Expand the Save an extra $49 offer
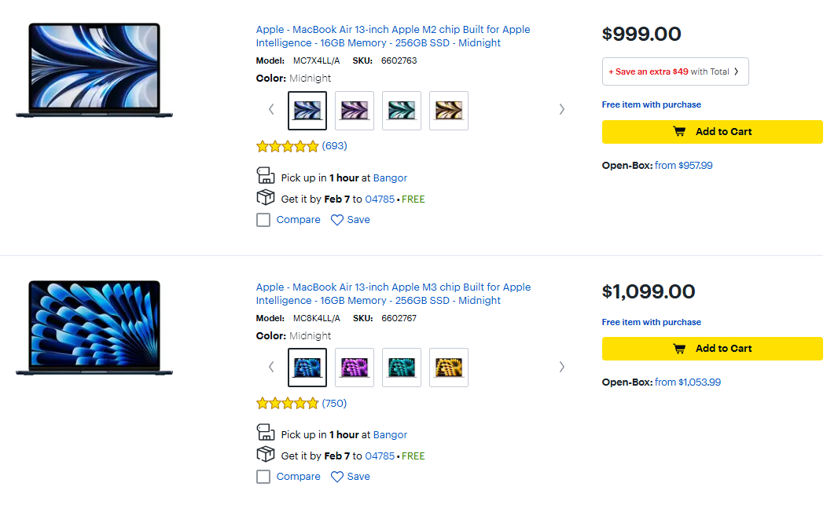The width and height of the screenshot is (838, 505). tap(675, 71)
